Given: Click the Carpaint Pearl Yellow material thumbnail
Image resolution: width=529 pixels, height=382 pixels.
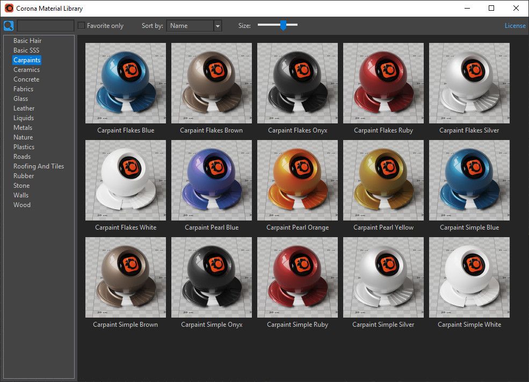Looking at the screenshot, I should 383,180.
